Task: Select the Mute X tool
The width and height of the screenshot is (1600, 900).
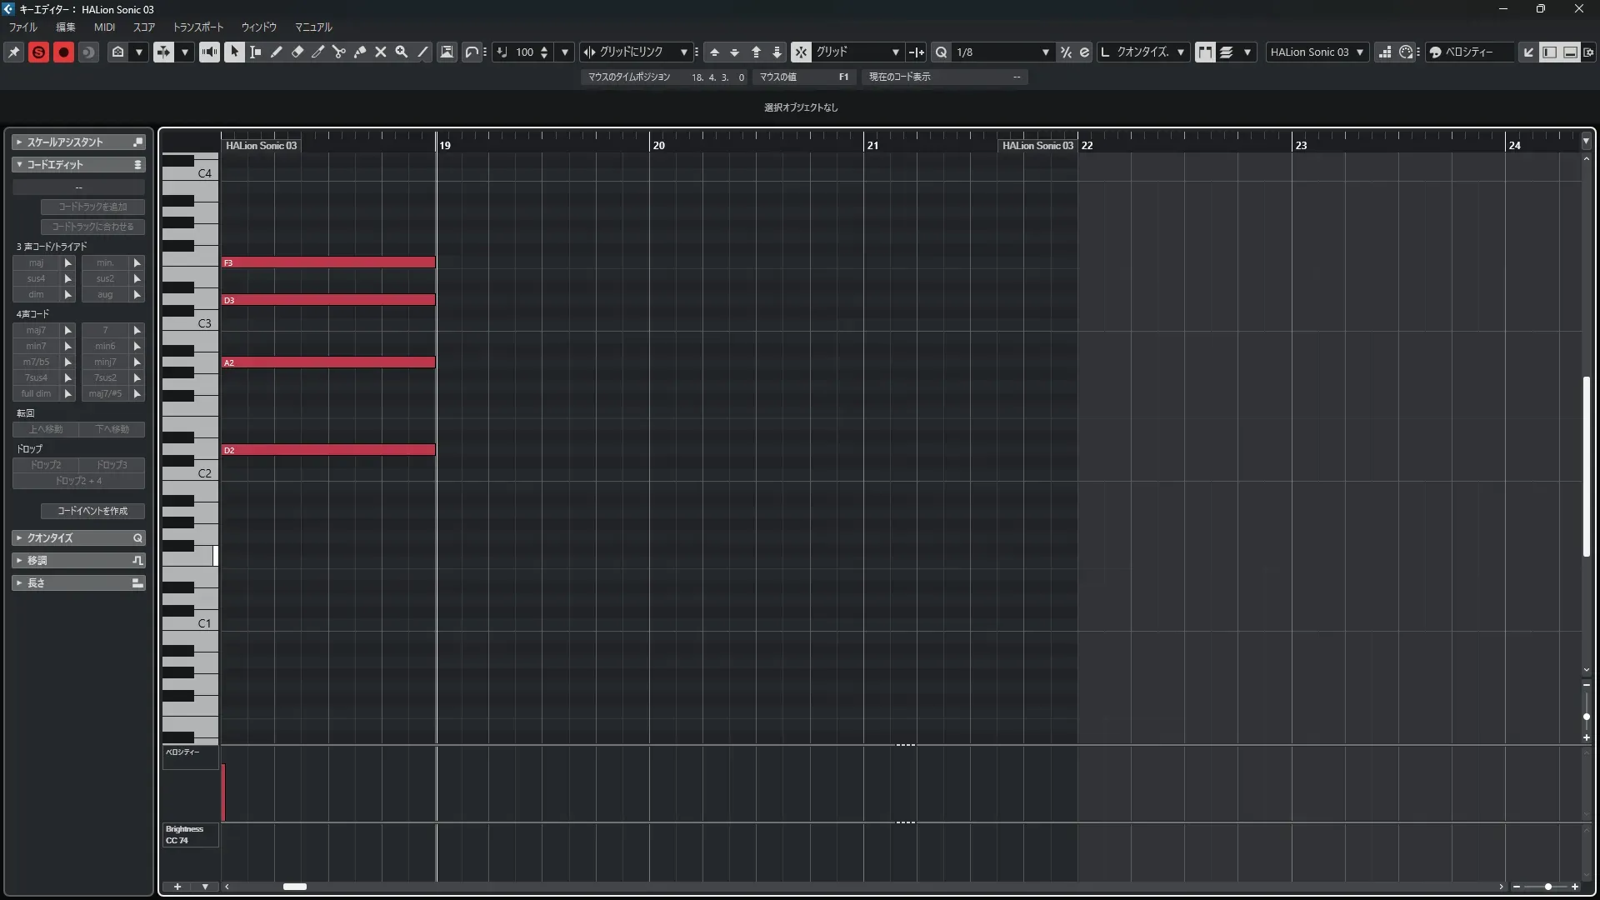Action: tap(381, 52)
